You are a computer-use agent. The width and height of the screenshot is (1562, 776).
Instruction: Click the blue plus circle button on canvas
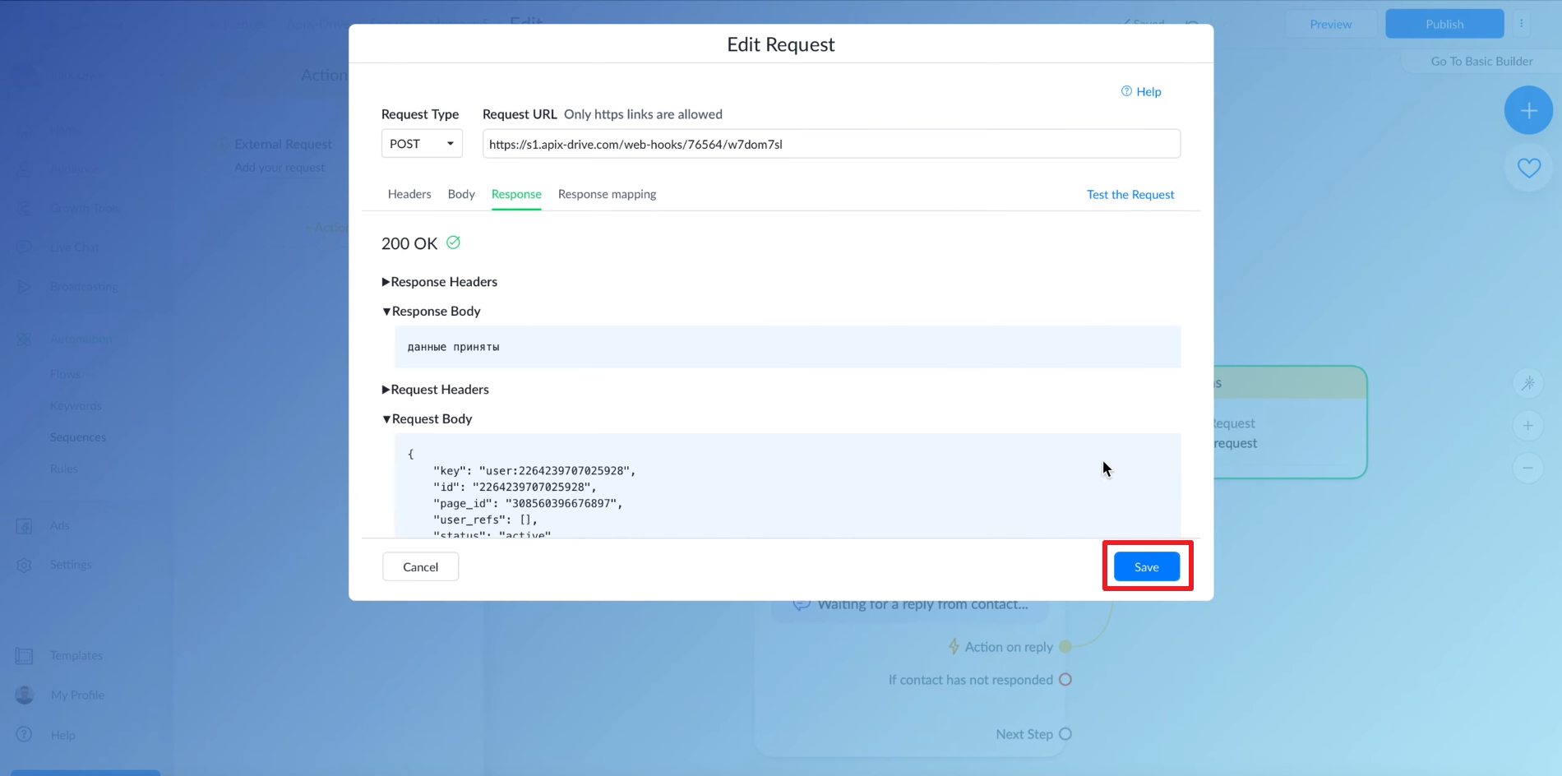pos(1528,110)
